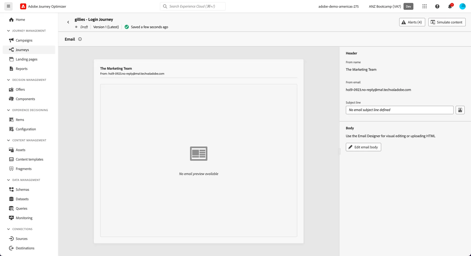The height and width of the screenshot is (256, 471).
Task: Open Offers under Decision Management
Action: [x=29, y=89]
